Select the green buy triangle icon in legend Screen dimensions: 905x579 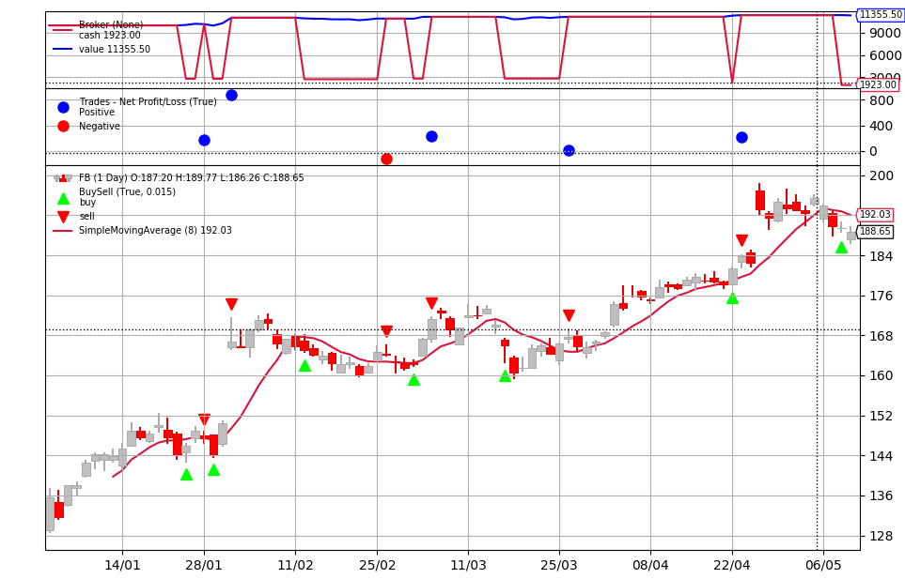point(62,200)
